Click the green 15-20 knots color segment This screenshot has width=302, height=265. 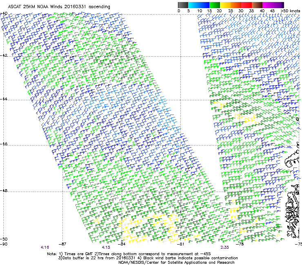pyautogui.click(x=215, y=5)
